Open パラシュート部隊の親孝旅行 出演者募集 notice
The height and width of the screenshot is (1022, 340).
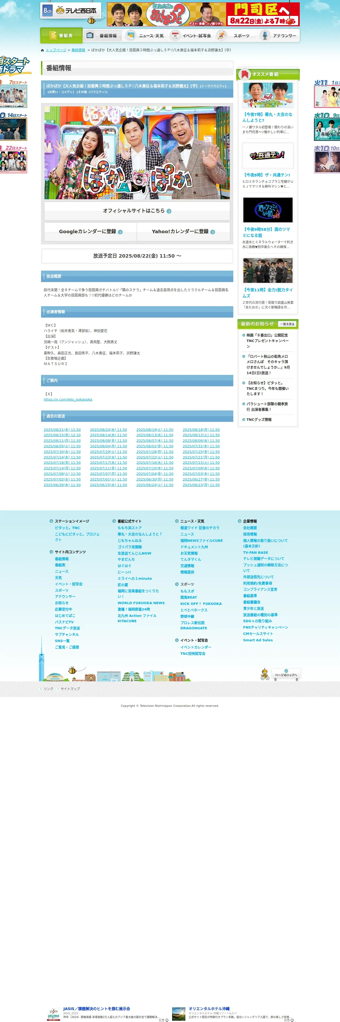click(267, 407)
